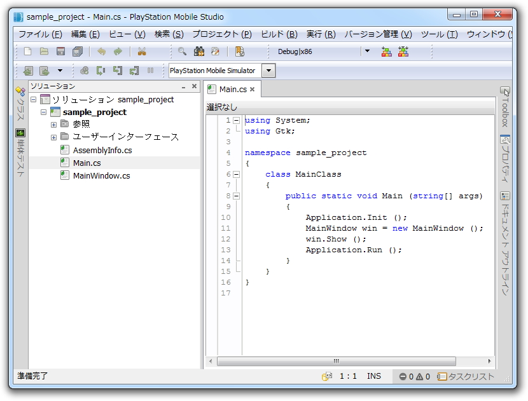Select MainWindow.cs in the solution tree

(x=101, y=175)
